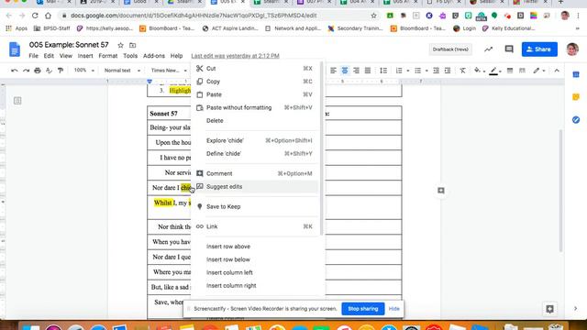The image size is (587, 330).
Task: Choose Cut from context menu
Action: 255,69
